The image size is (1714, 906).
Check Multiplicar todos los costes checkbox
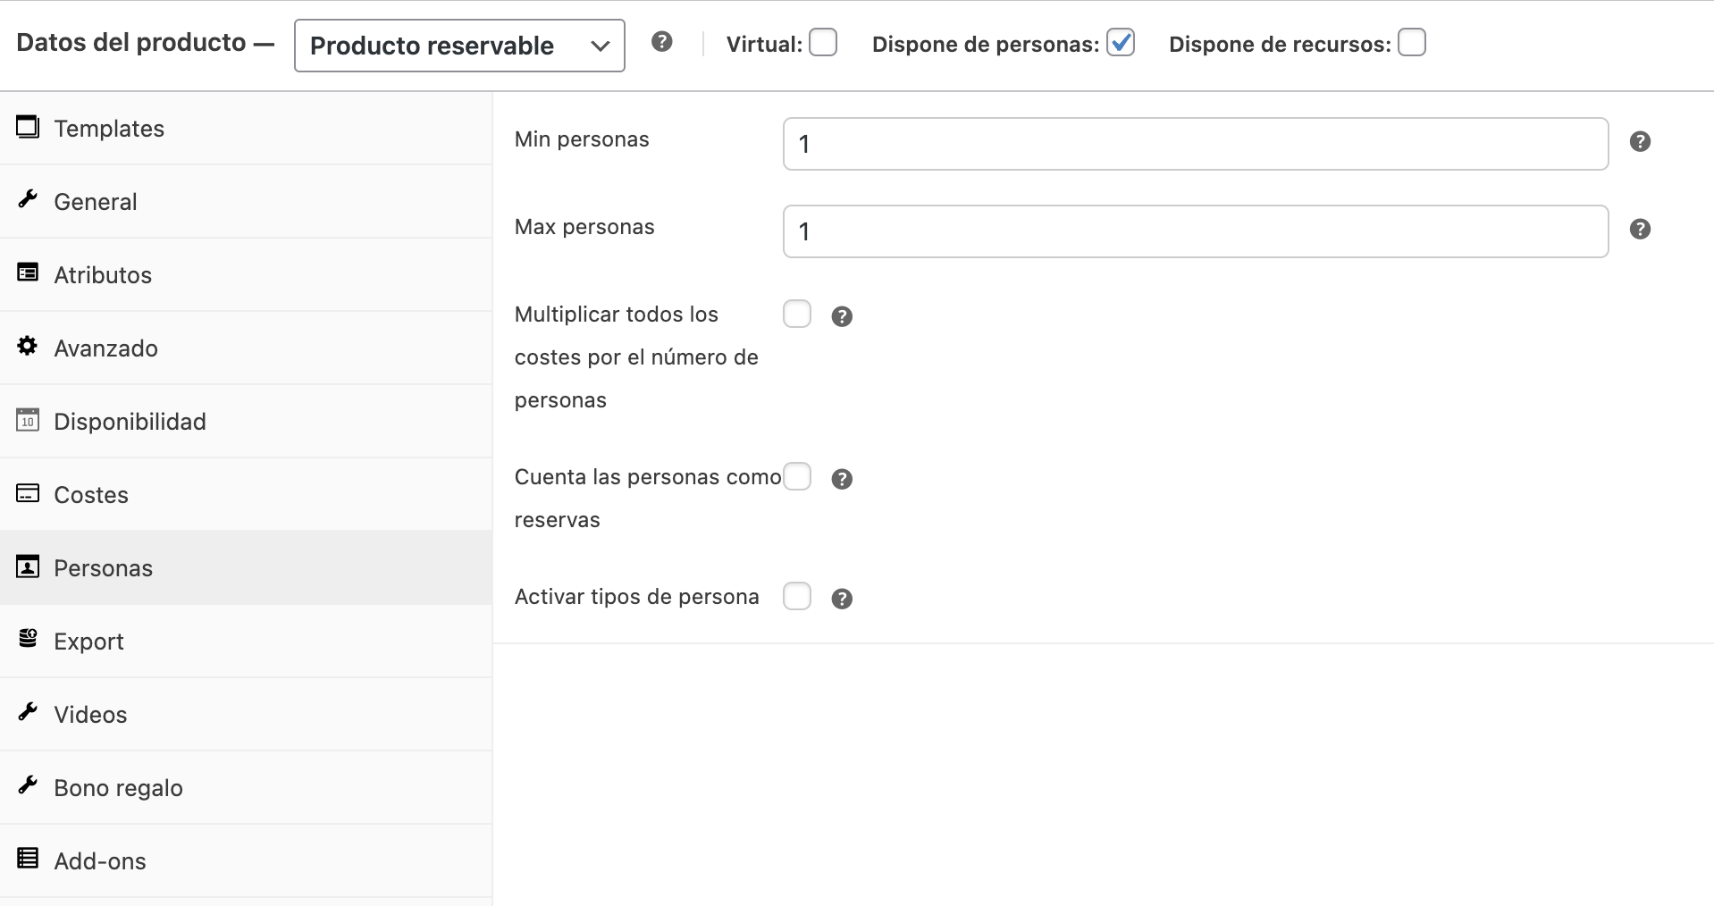[x=797, y=315]
